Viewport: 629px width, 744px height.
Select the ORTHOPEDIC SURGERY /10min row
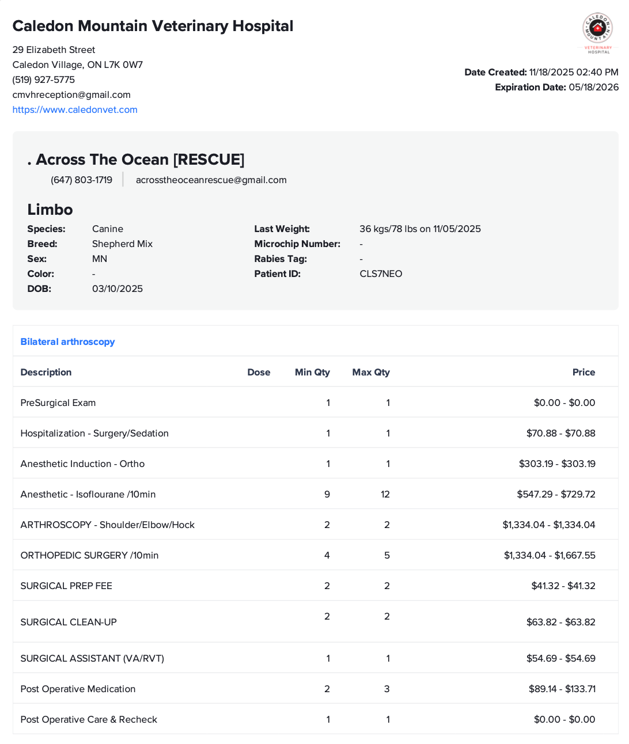[89, 555]
